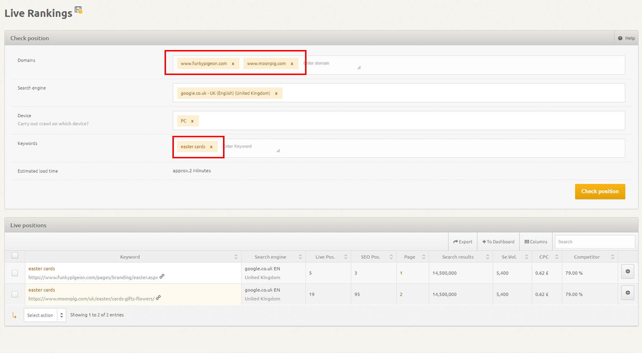Add results To Dashboard
Screen dimensions: 642x353
[x=498, y=242]
